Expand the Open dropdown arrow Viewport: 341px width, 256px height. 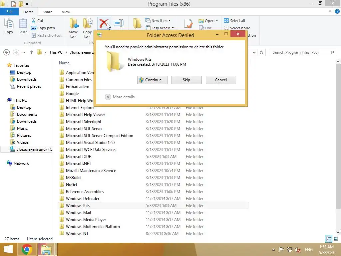click(x=217, y=21)
